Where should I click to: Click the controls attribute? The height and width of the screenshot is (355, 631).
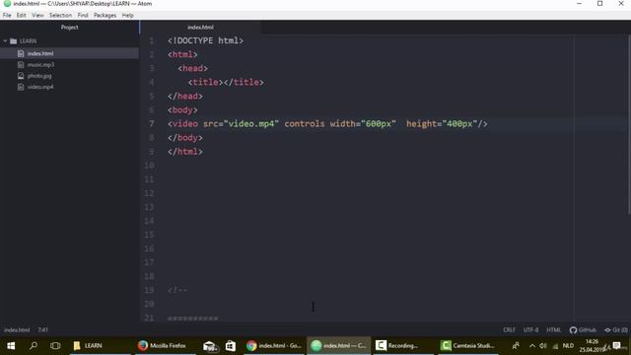(305, 123)
